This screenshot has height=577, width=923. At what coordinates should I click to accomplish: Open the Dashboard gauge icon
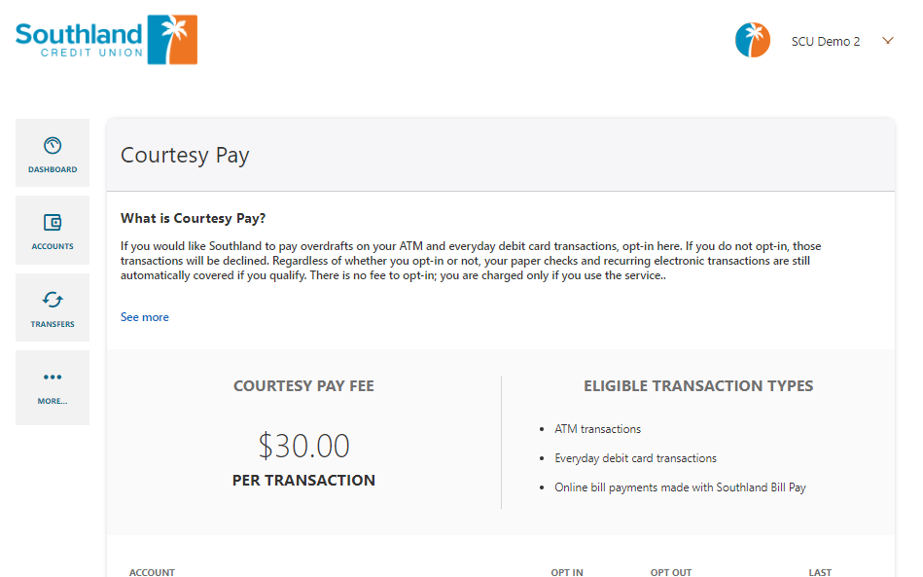click(53, 145)
